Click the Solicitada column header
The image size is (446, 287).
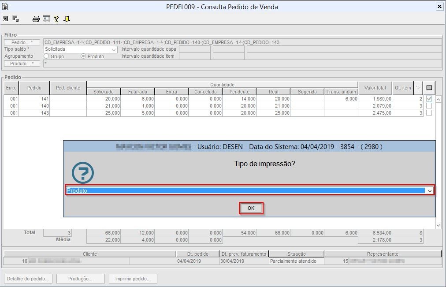[104, 92]
